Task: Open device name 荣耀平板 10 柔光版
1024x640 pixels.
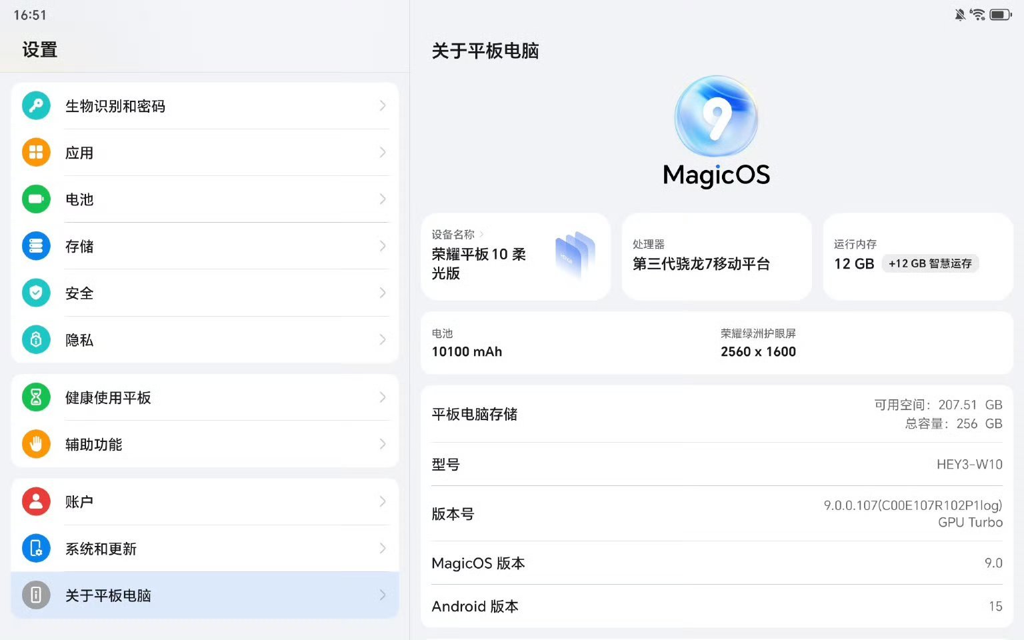Action: (479, 263)
